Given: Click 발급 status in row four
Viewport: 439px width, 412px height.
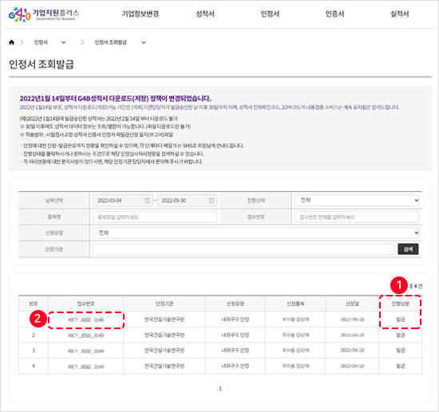Looking at the screenshot, I should 401,366.
